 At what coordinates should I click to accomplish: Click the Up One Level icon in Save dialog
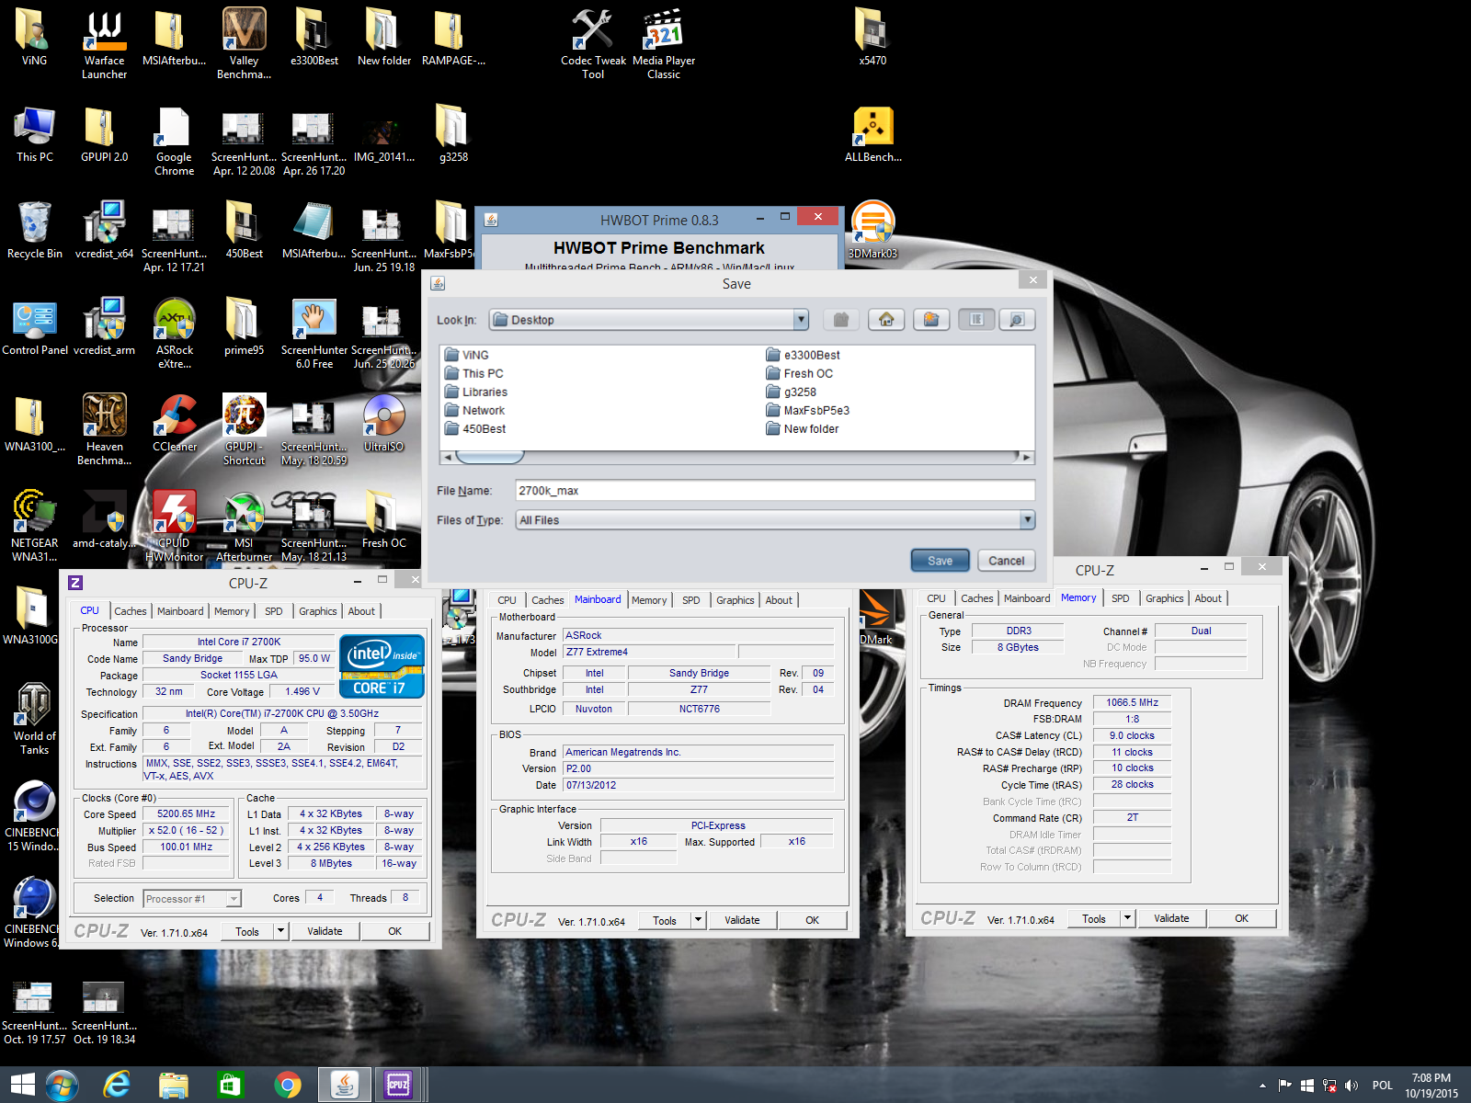(x=841, y=319)
